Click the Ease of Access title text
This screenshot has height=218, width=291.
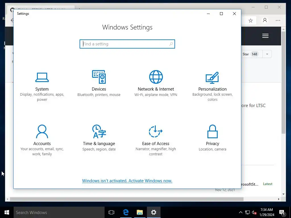coord(156,143)
